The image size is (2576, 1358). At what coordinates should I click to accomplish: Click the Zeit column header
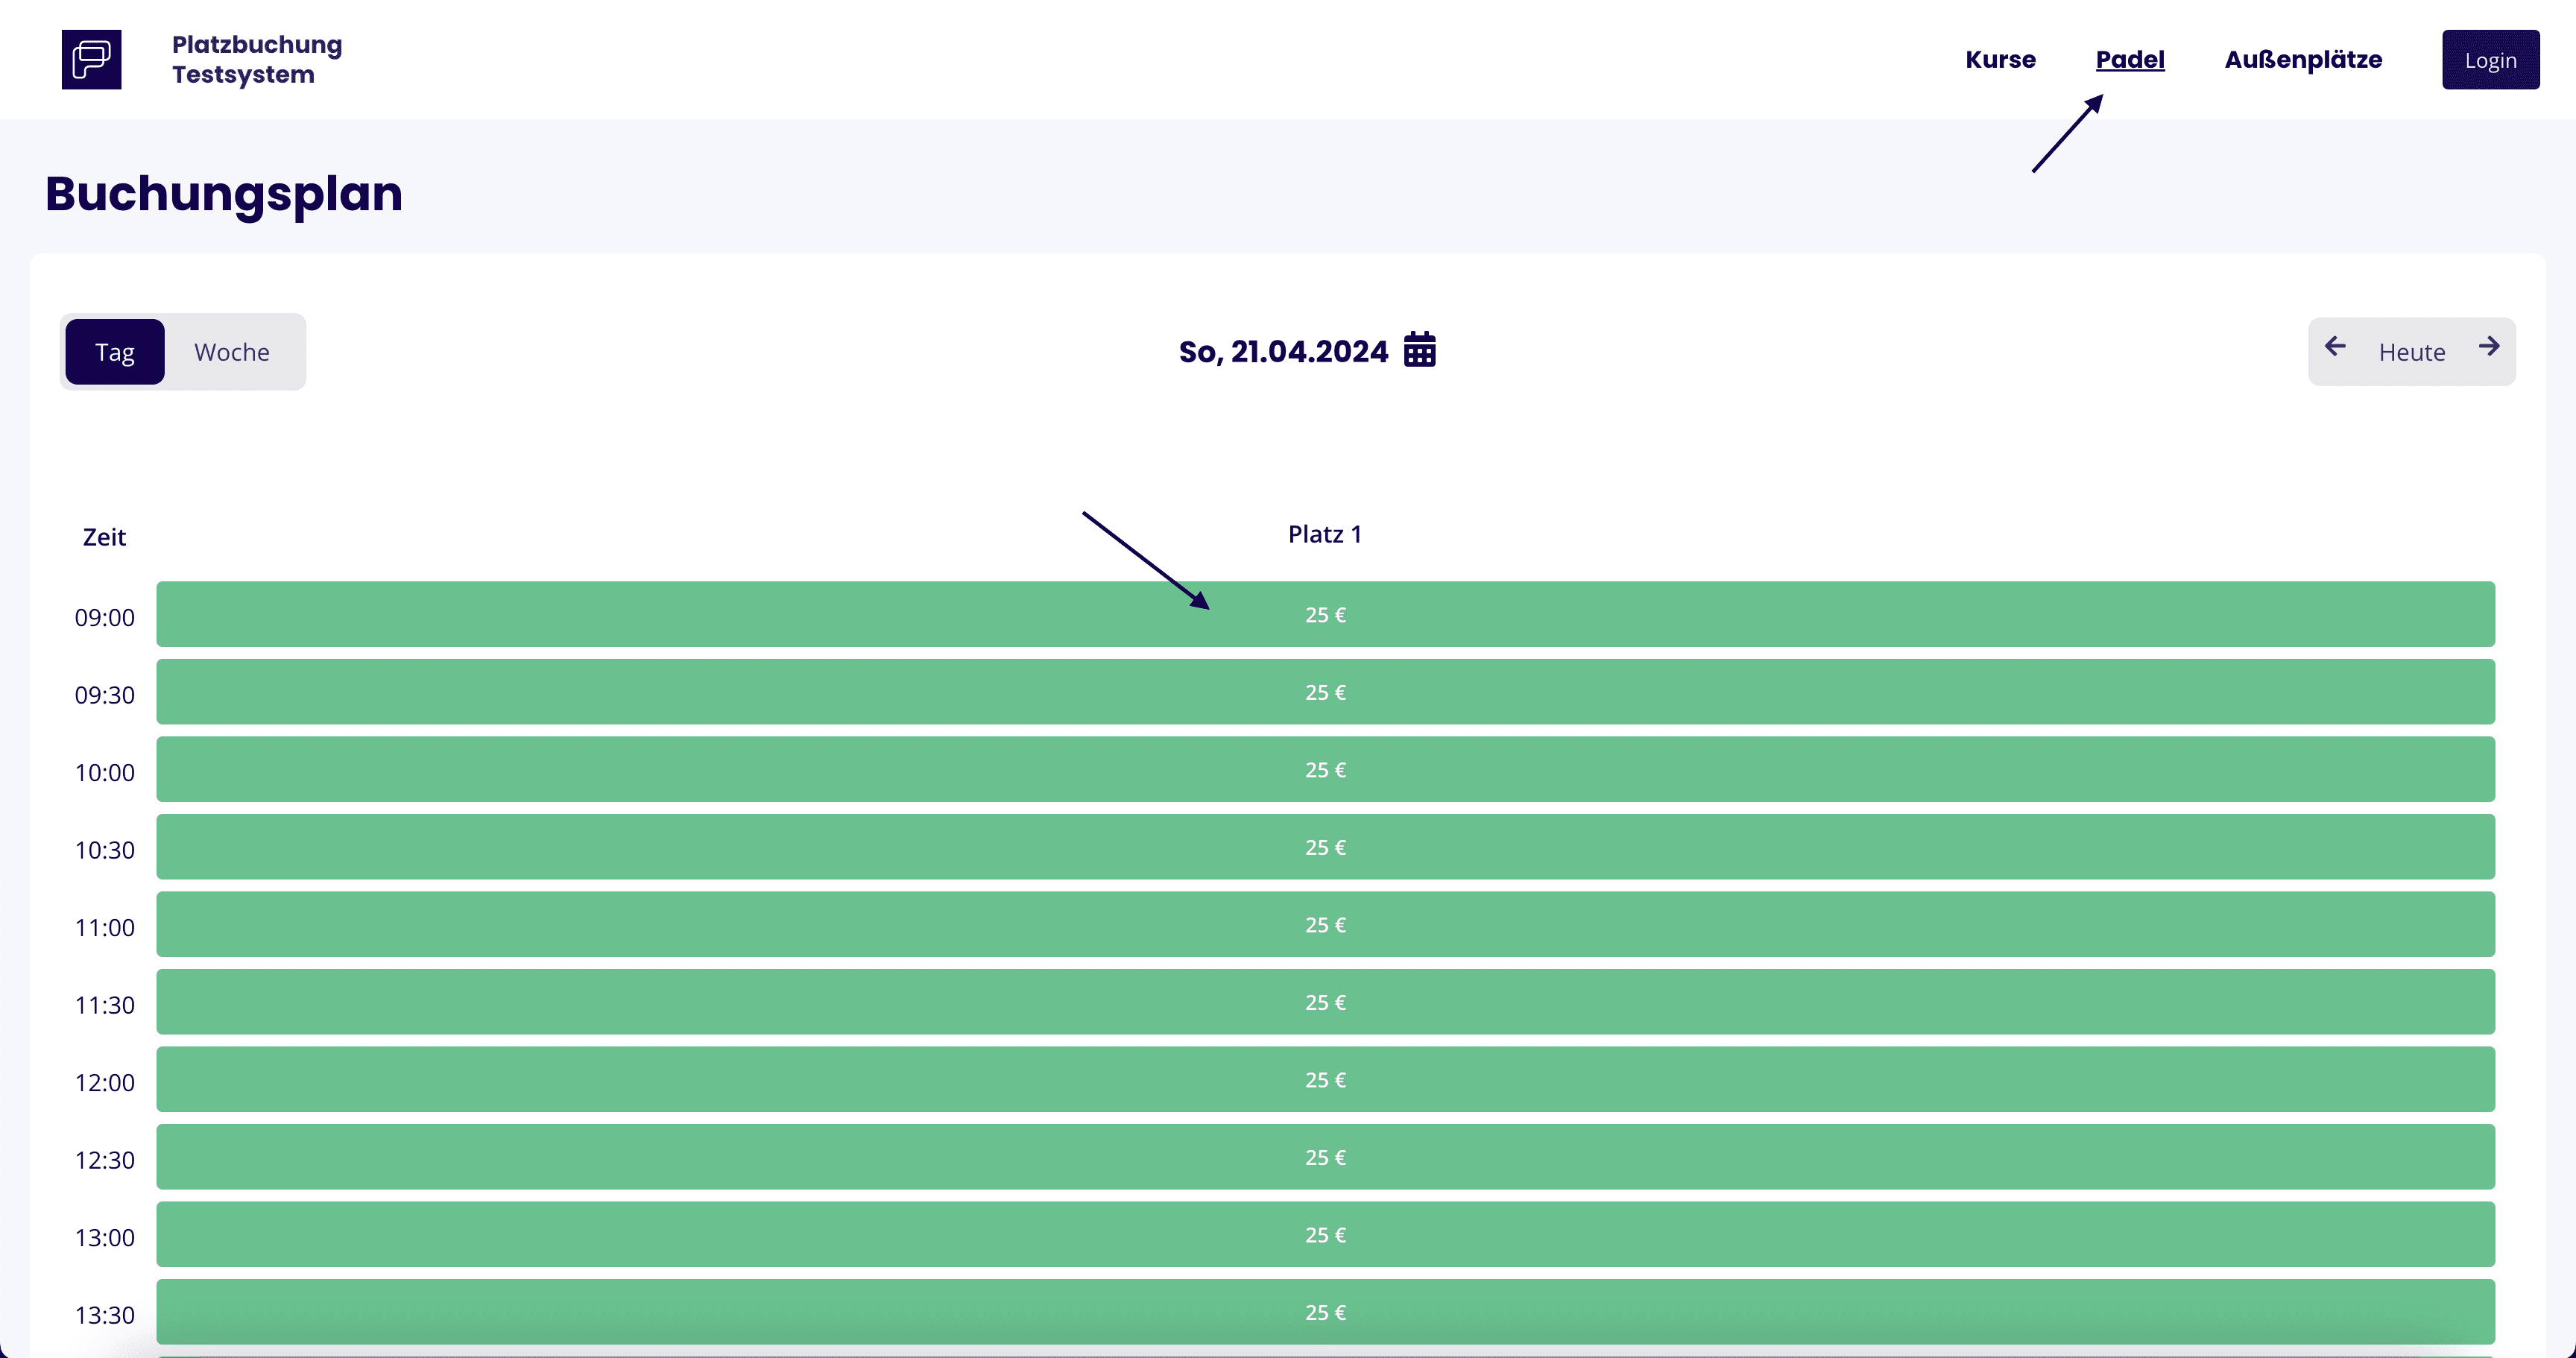104,537
